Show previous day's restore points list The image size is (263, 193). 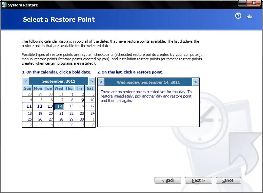[101, 82]
